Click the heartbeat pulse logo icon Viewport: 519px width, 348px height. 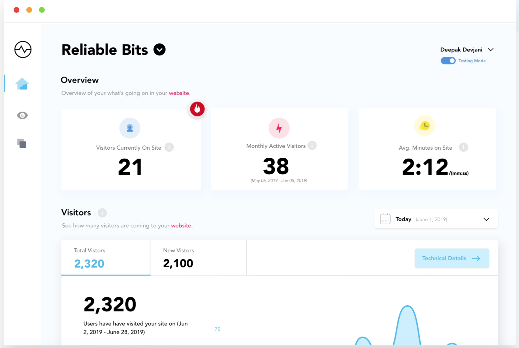(23, 49)
